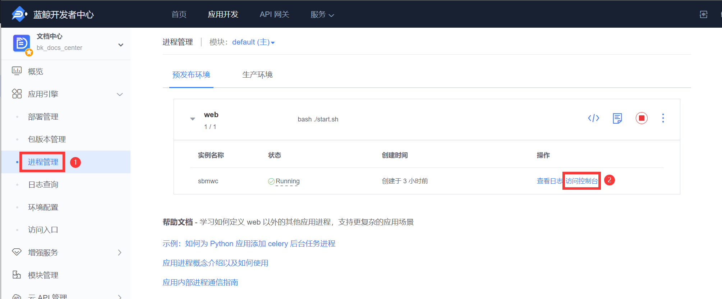This screenshot has width=722, height=299.
Task: Click the sbmwc instance name
Action: (x=208, y=181)
